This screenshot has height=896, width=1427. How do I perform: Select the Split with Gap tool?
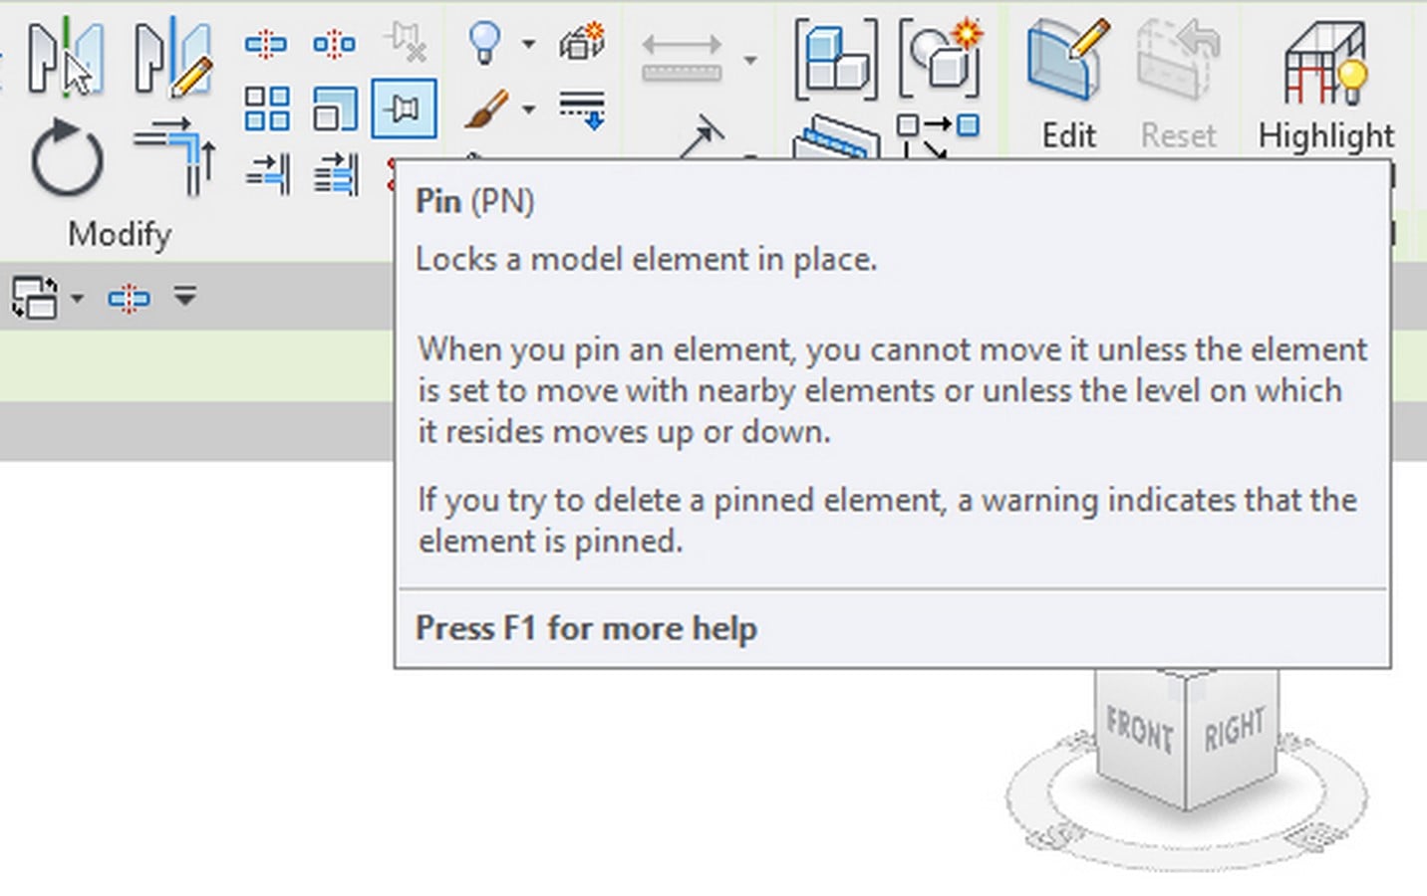334,44
